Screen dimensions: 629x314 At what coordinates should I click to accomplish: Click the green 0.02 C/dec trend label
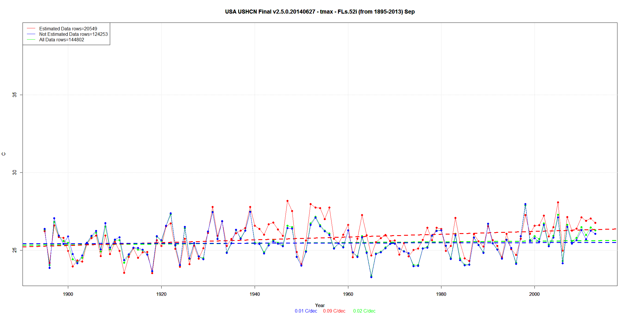[364, 311]
